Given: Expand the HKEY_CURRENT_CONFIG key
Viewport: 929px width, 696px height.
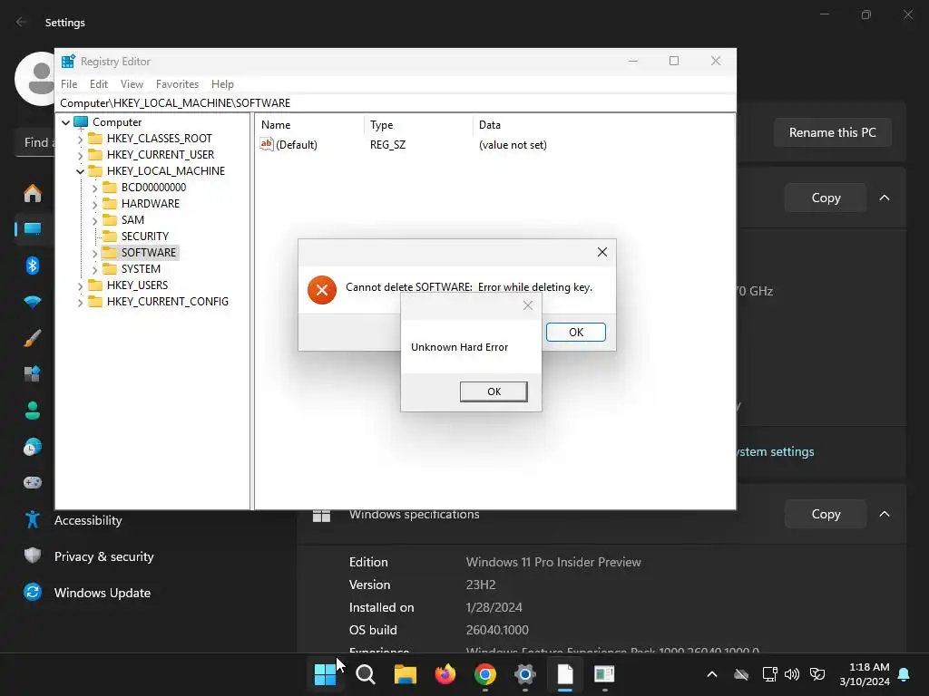Looking at the screenshot, I should pyautogui.click(x=81, y=302).
